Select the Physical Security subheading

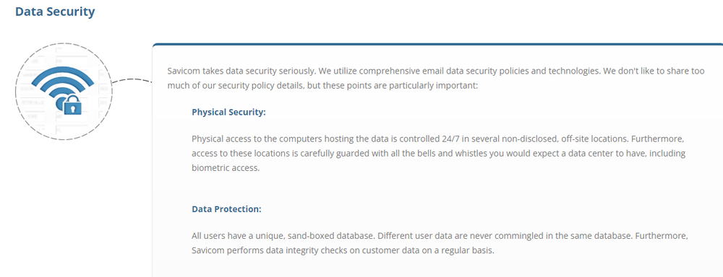[x=228, y=113]
